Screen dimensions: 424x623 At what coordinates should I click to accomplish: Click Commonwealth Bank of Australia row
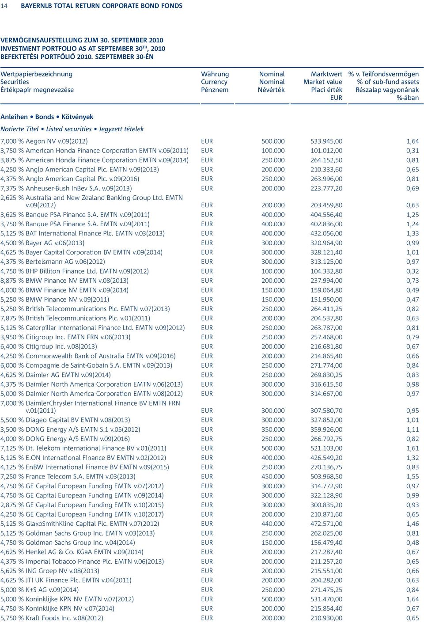(210, 356)
